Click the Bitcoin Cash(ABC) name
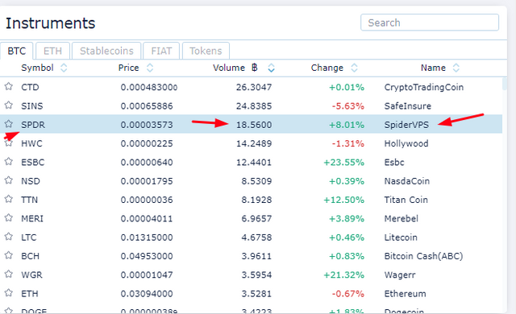The image size is (516, 314). 423,256
